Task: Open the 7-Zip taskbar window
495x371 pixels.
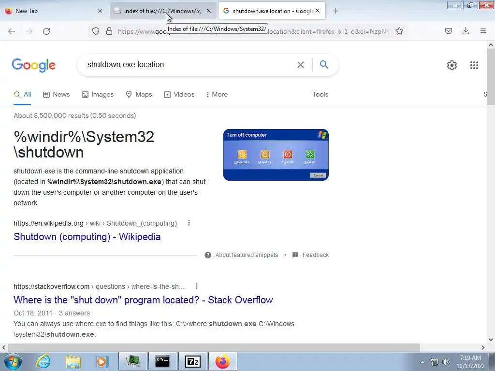Action: (193, 361)
